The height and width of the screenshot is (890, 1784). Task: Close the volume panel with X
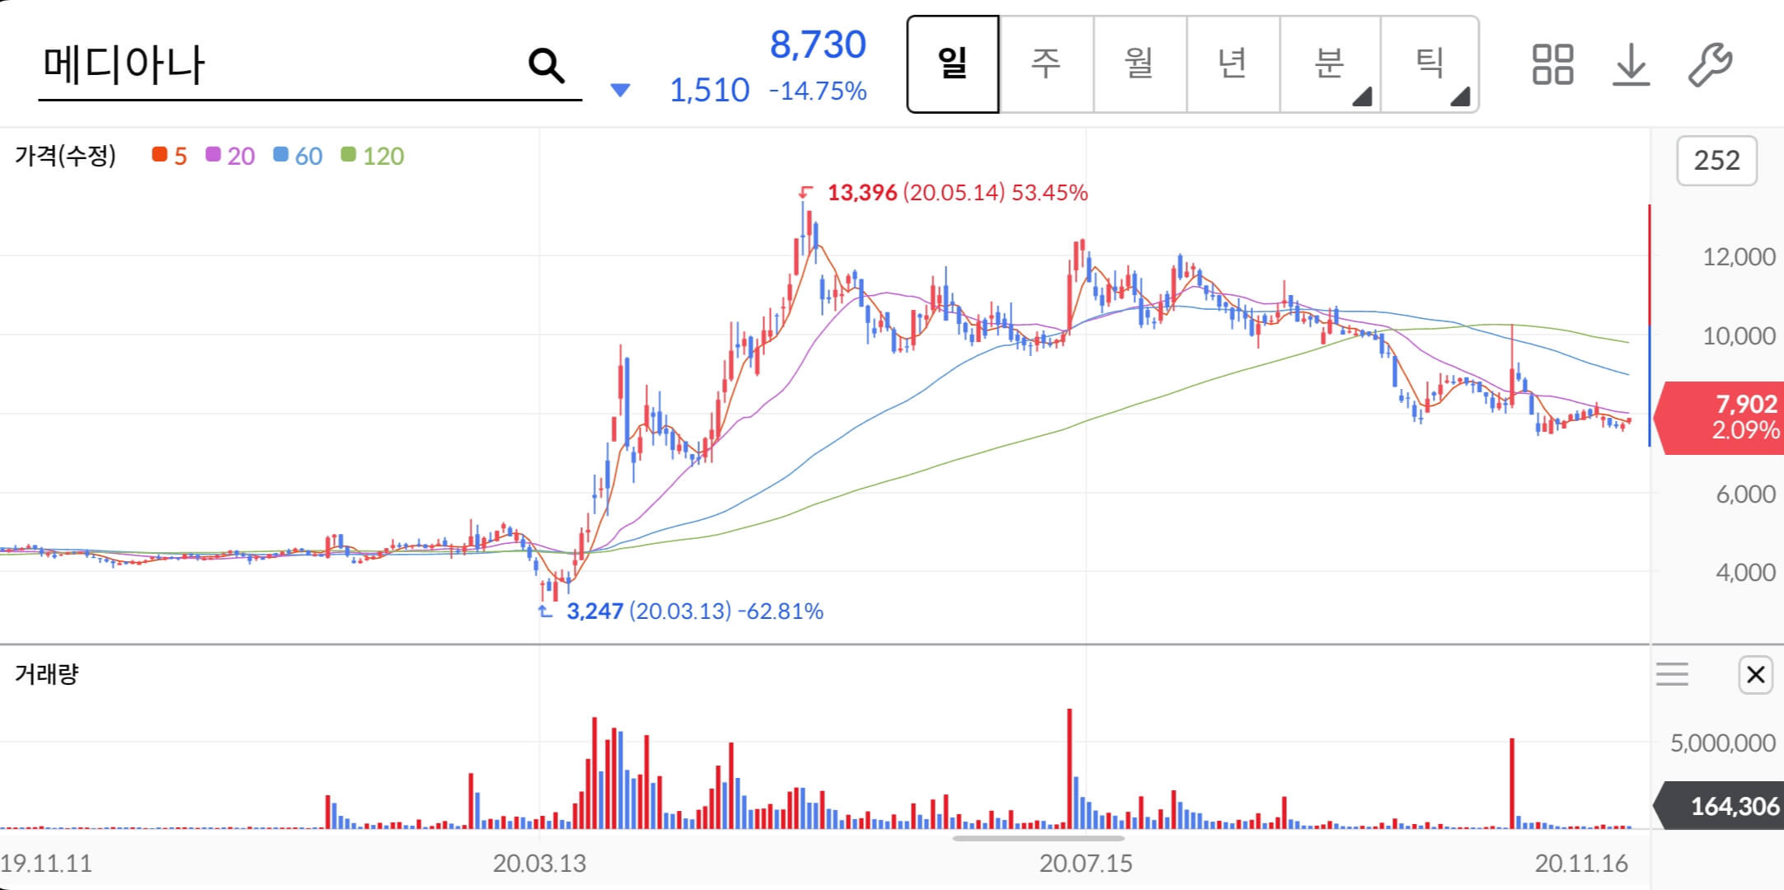coord(1755,675)
